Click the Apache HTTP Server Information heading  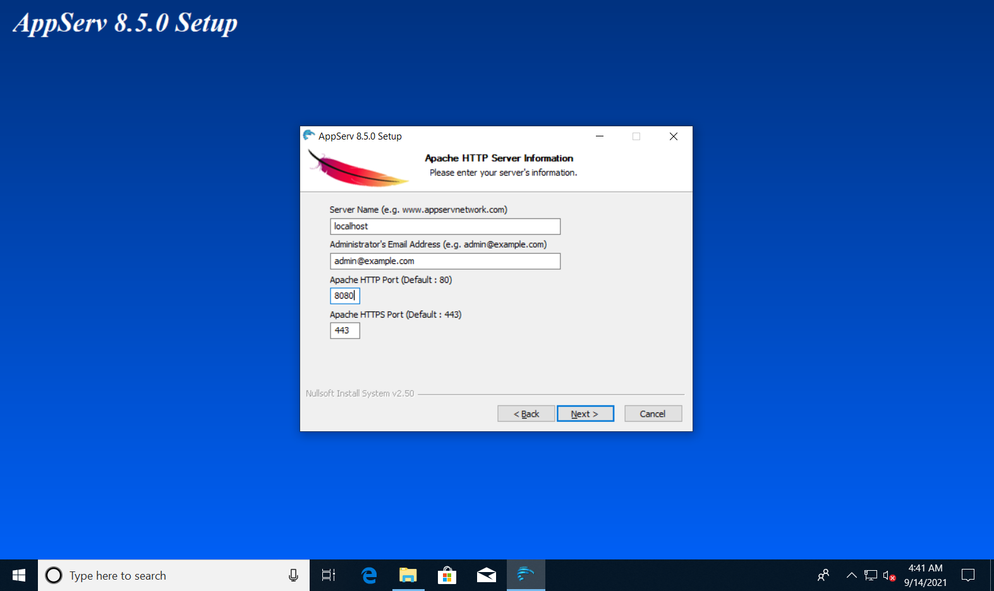499,158
